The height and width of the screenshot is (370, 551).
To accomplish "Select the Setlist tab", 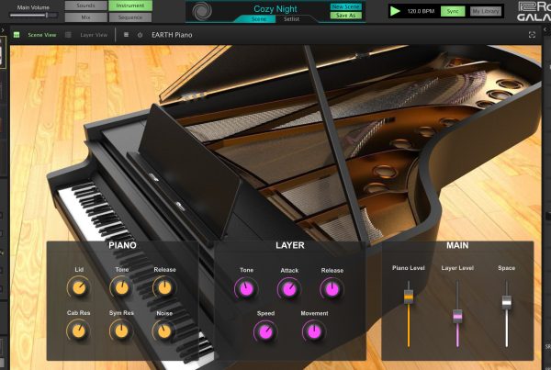I will (292, 19).
